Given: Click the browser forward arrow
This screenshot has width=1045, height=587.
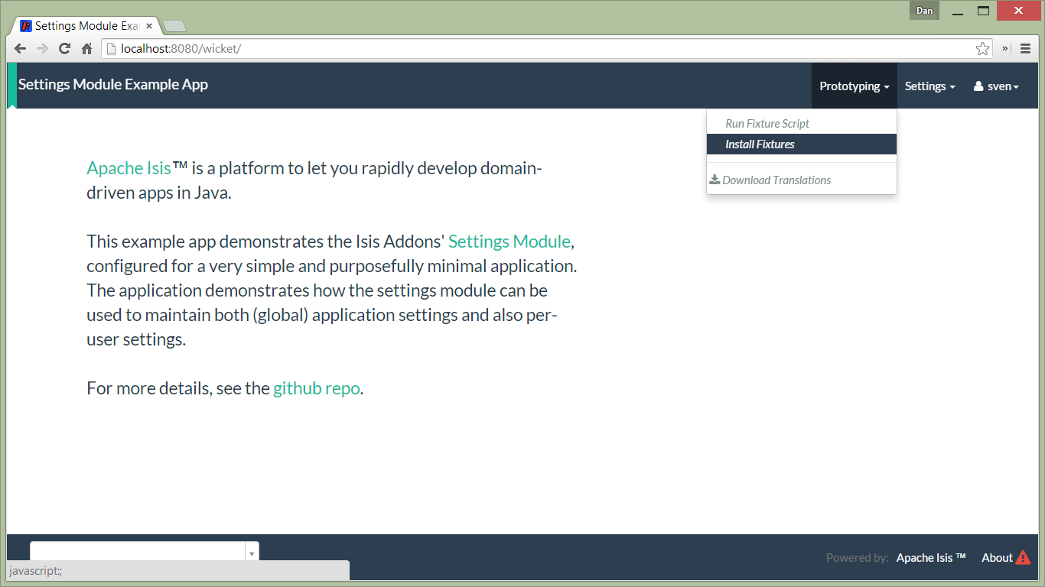Looking at the screenshot, I should click(43, 48).
